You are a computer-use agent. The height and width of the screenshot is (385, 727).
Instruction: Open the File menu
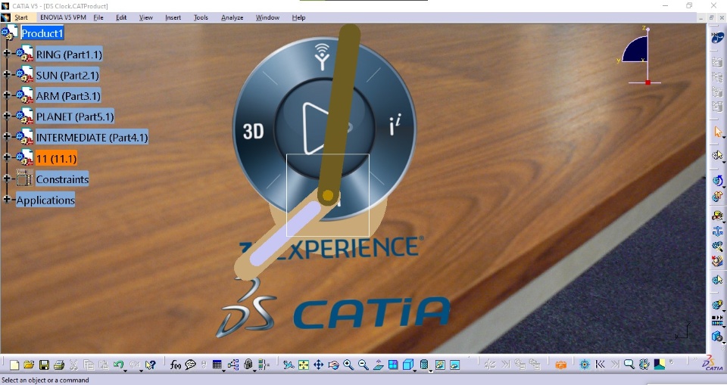tap(98, 17)
